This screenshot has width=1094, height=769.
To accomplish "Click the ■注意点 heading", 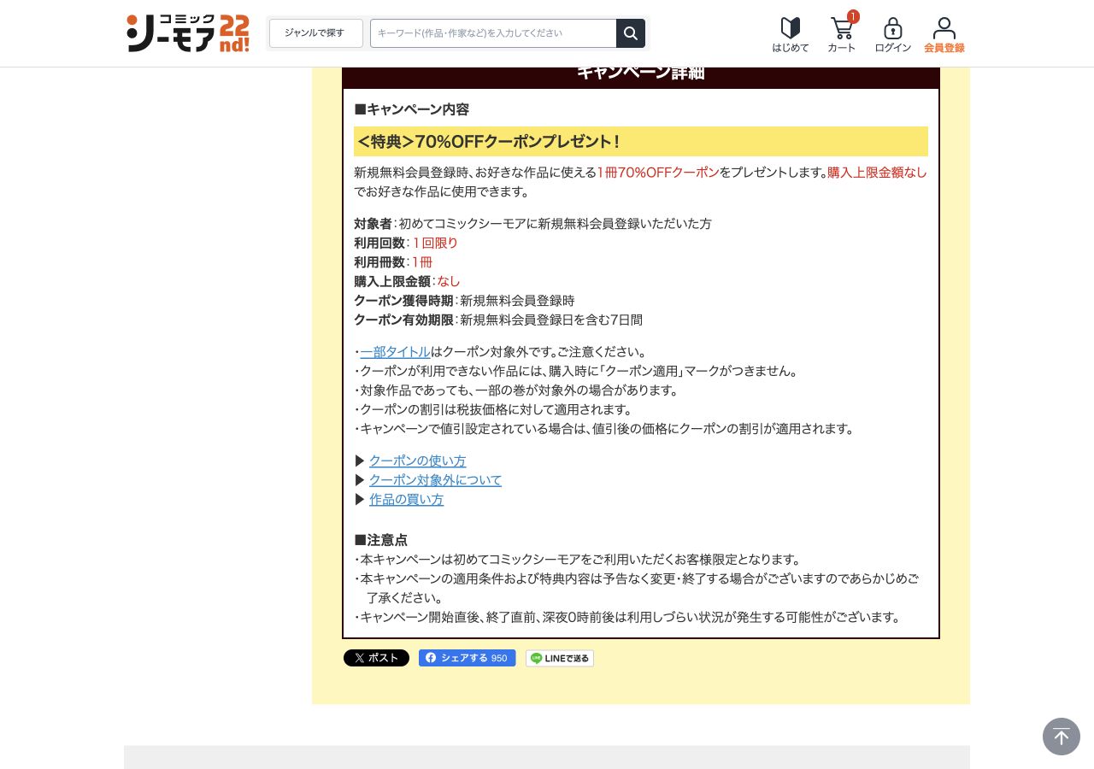I will pyautogui.click(x=381, y=540).
